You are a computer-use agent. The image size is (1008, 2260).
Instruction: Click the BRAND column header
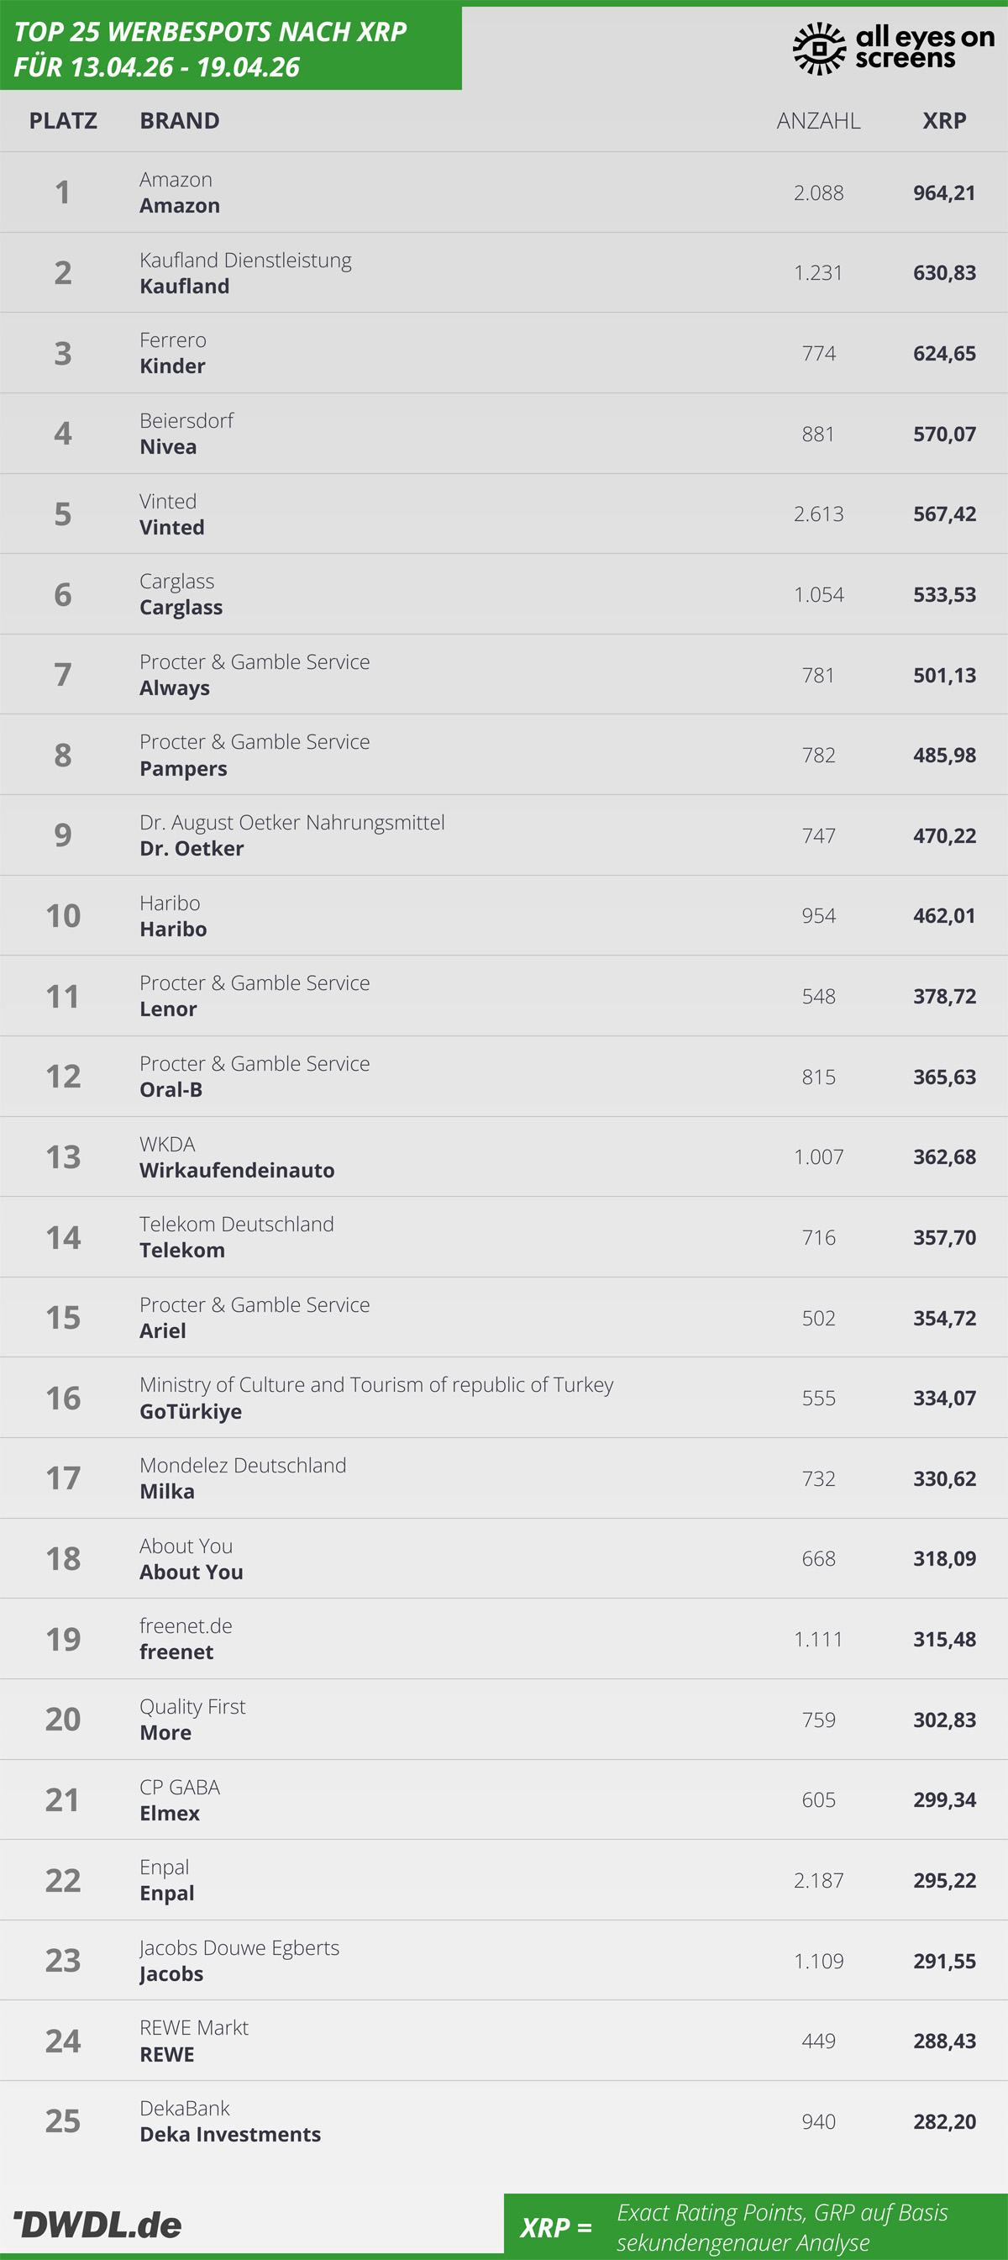180,121
